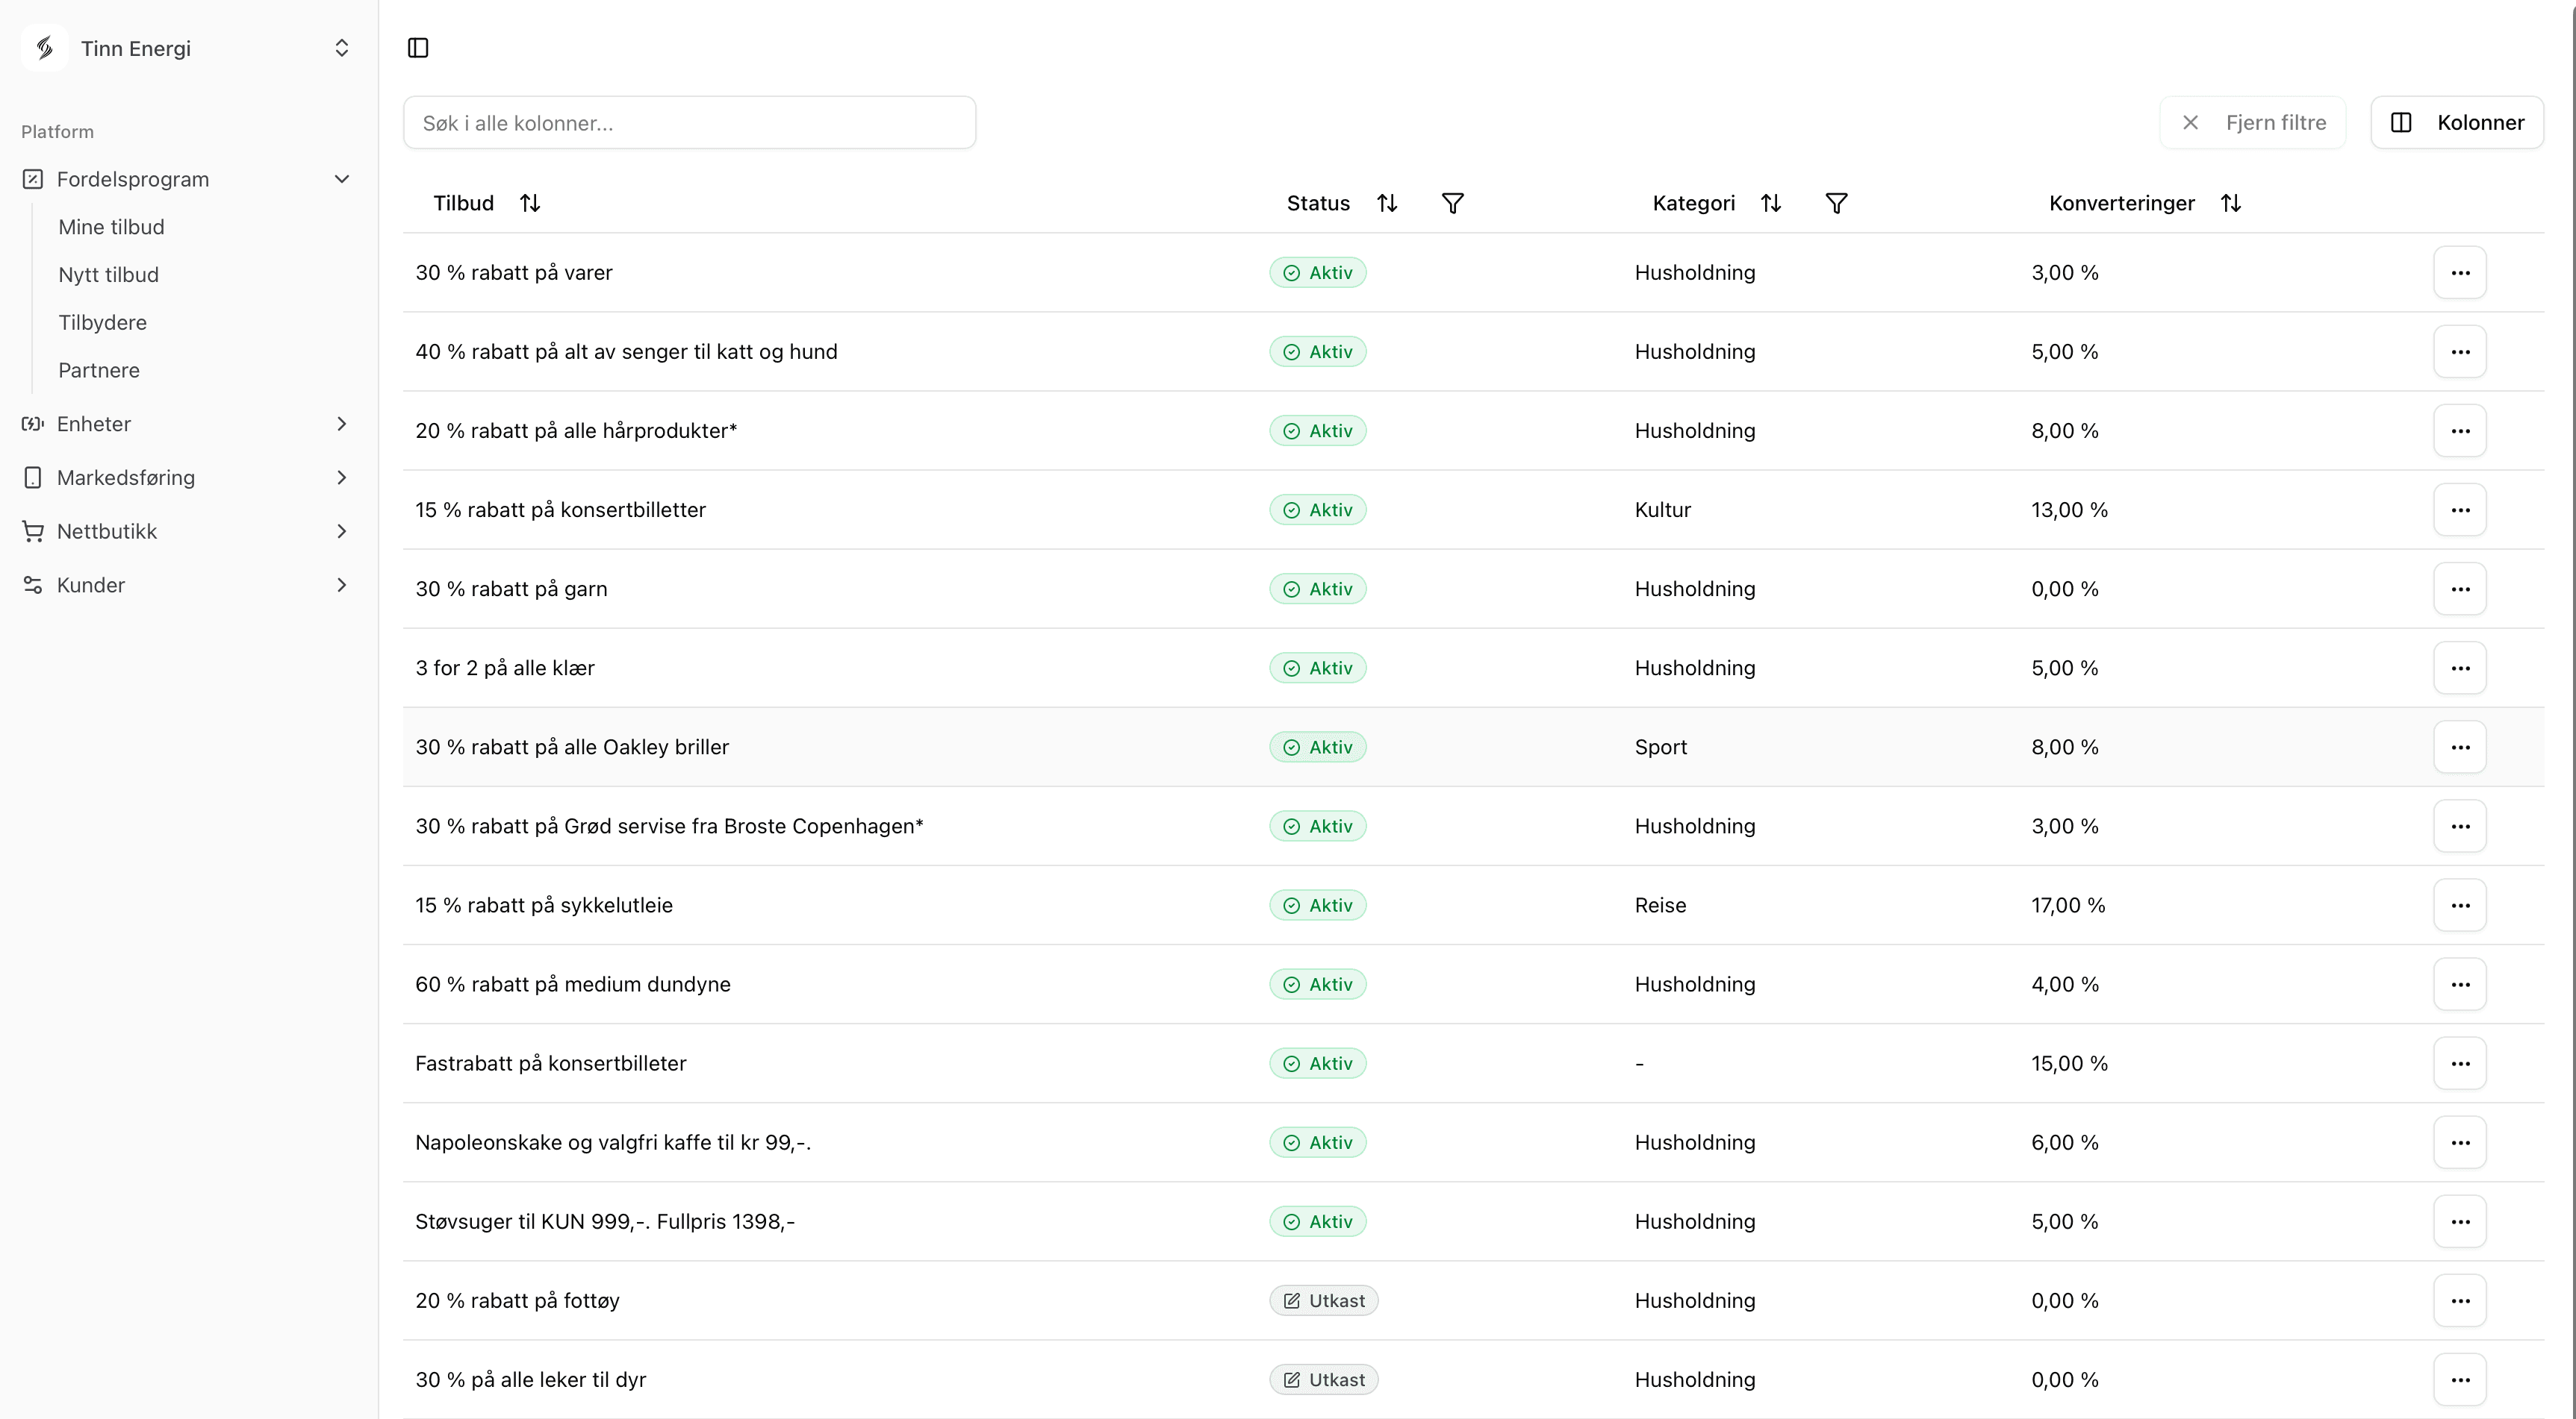Focus the Søk i alle kolonner field
Screen dimensions: 2576x1419
[689, 123]
